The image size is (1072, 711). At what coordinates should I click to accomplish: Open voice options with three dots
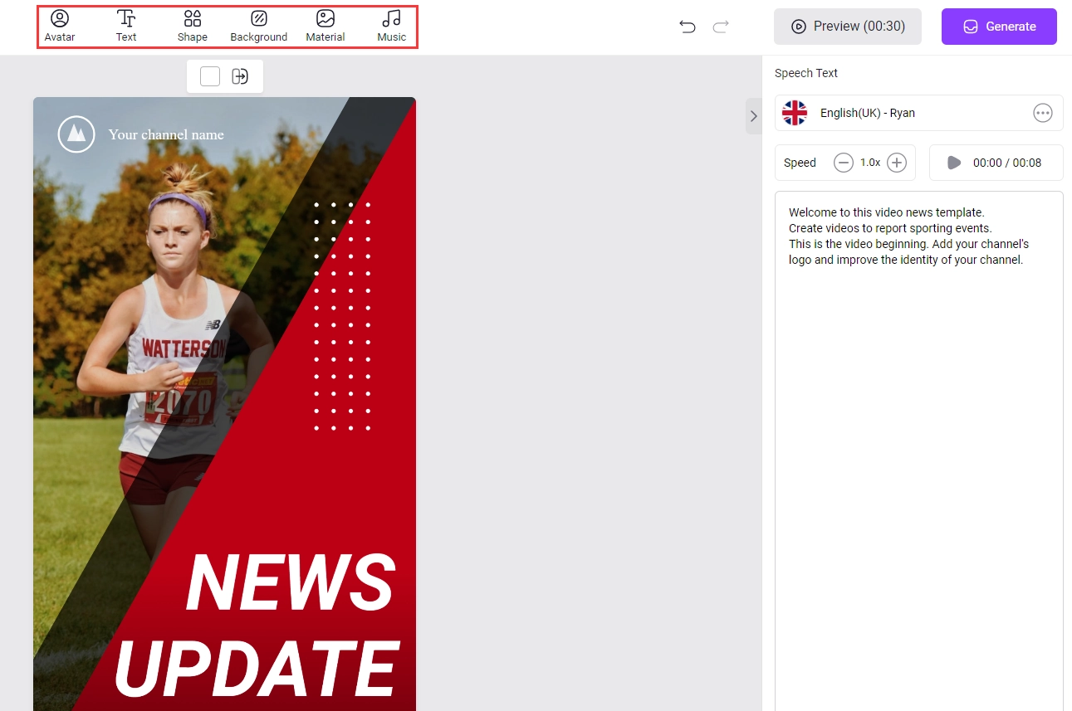coord(1043,113)
